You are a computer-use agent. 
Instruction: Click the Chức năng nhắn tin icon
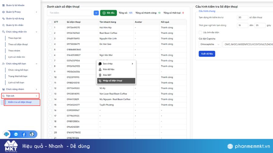coord(3,32)
